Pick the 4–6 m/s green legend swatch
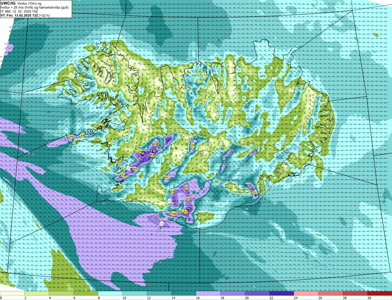This screenshot has height=300, width=392. click(61, 294)
